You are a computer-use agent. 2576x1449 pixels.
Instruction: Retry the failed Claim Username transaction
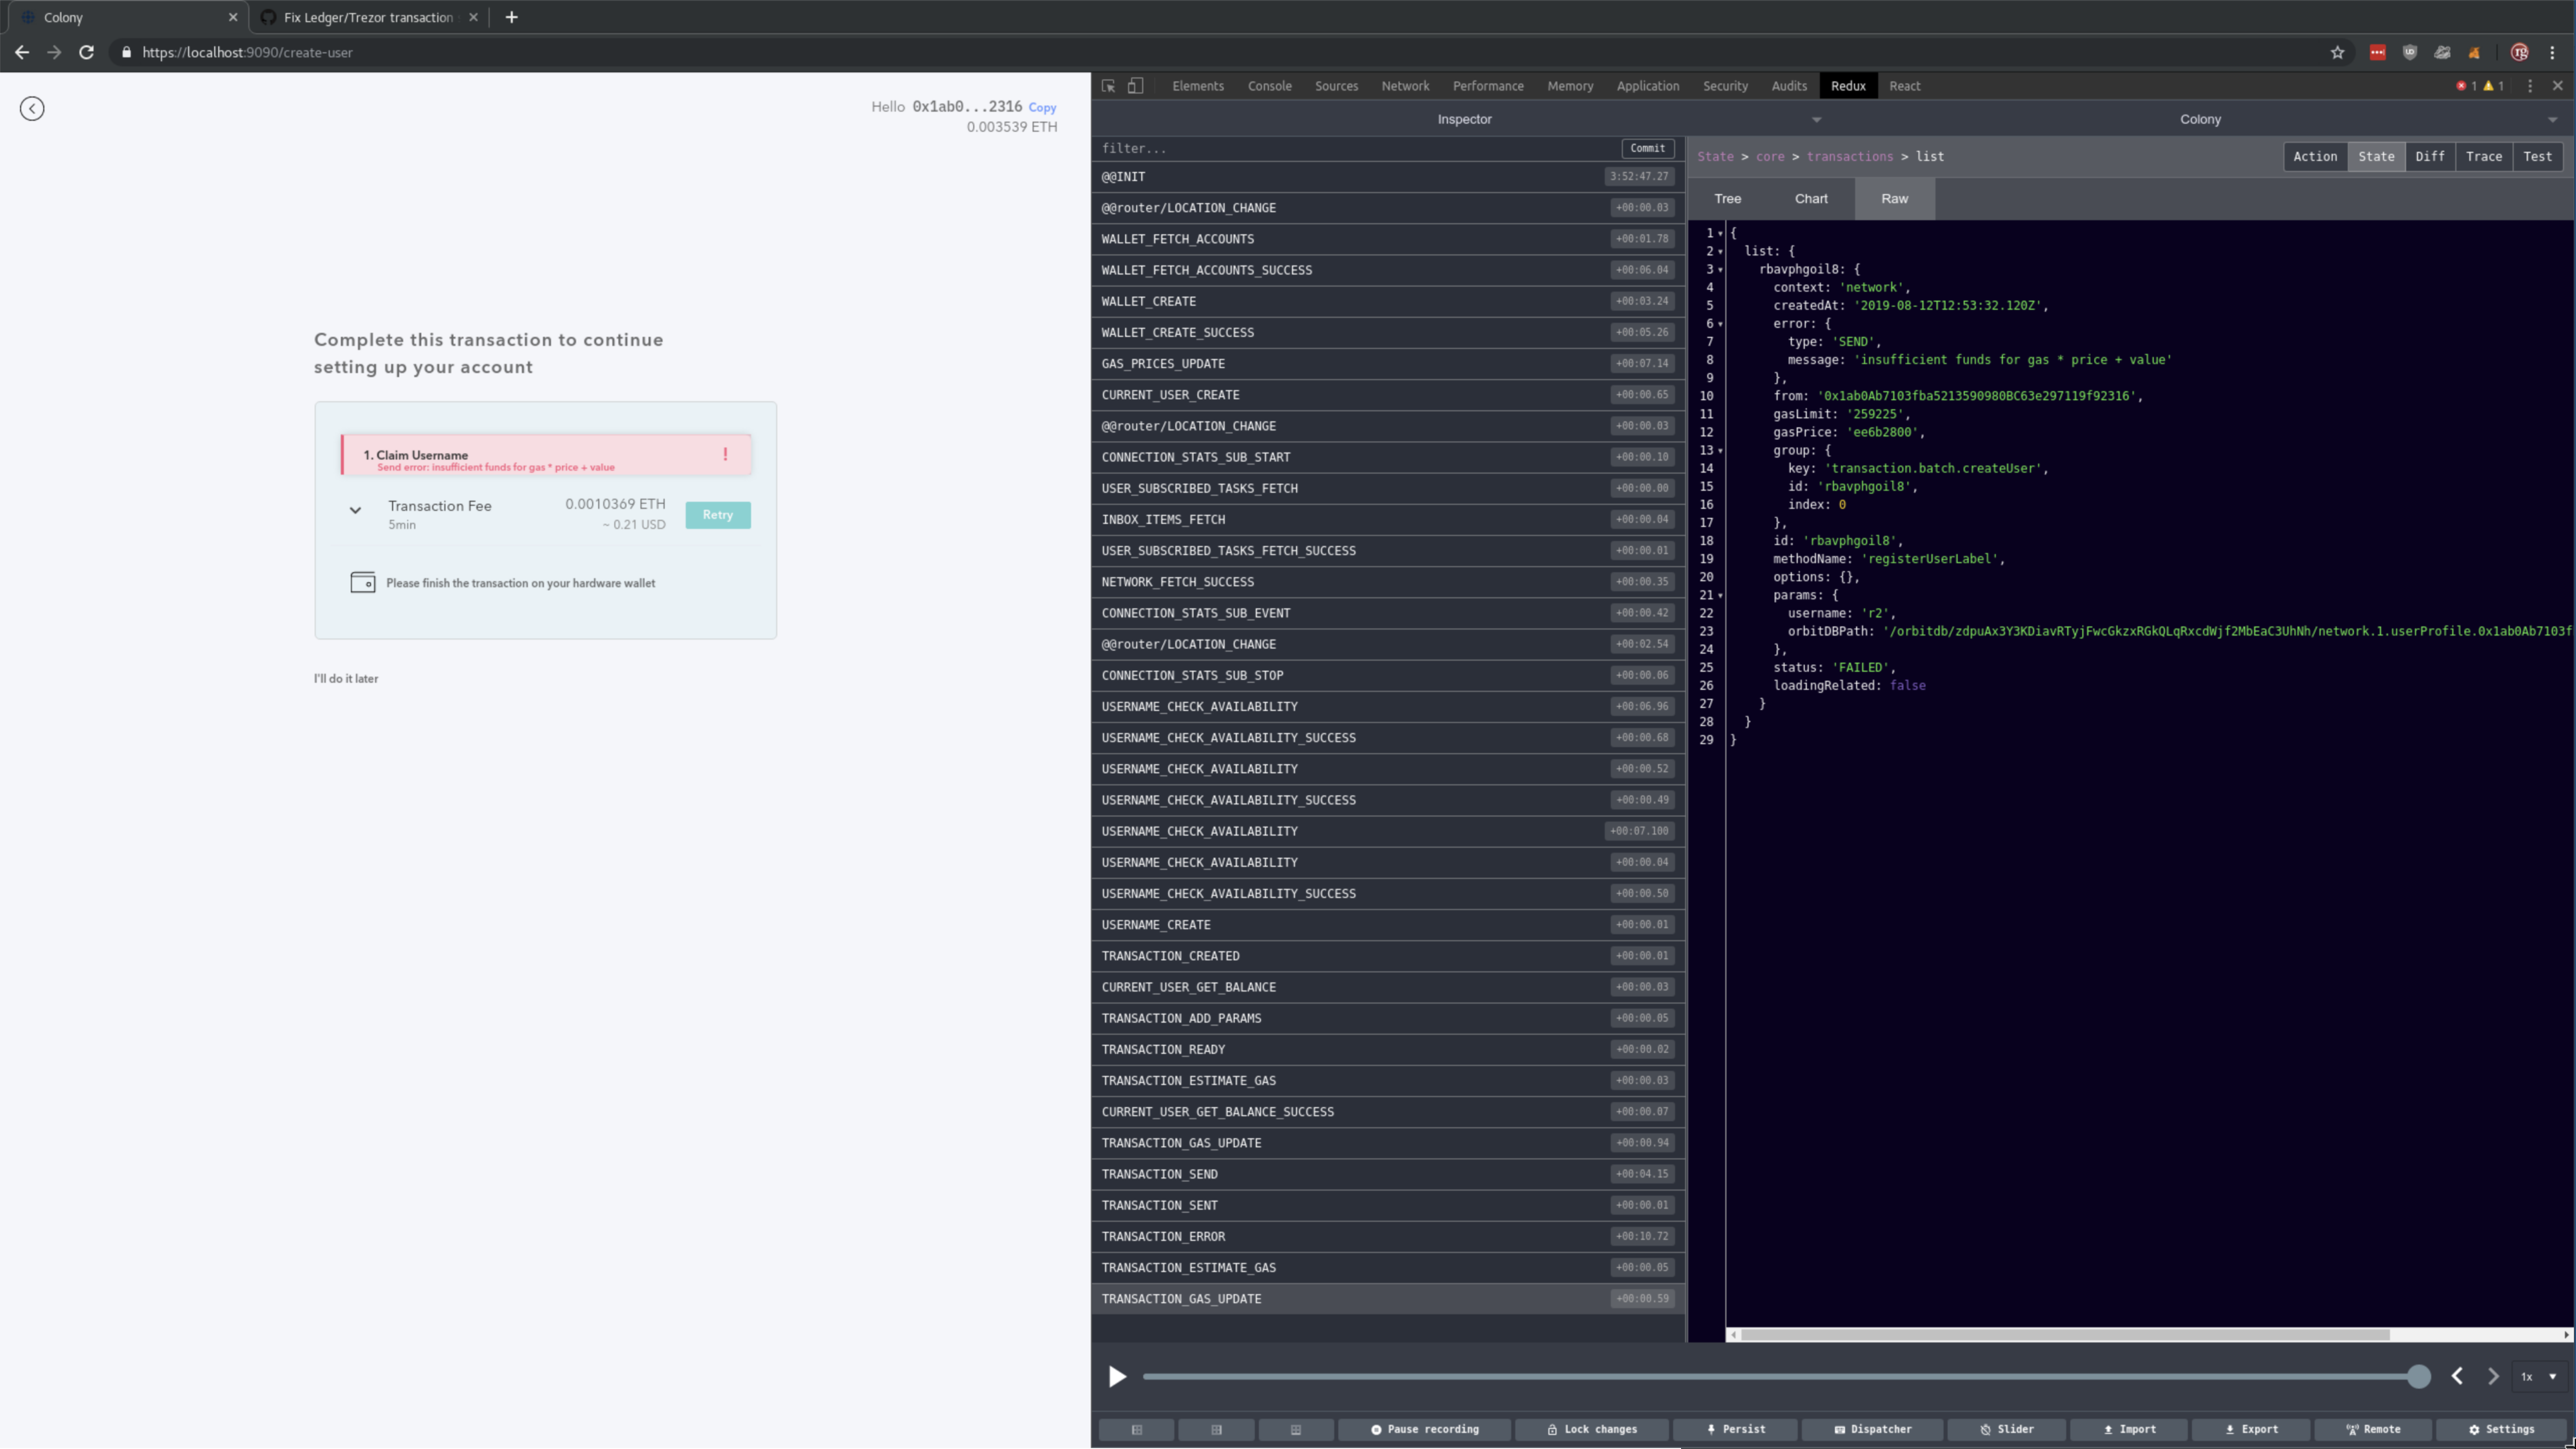(717, 514)
